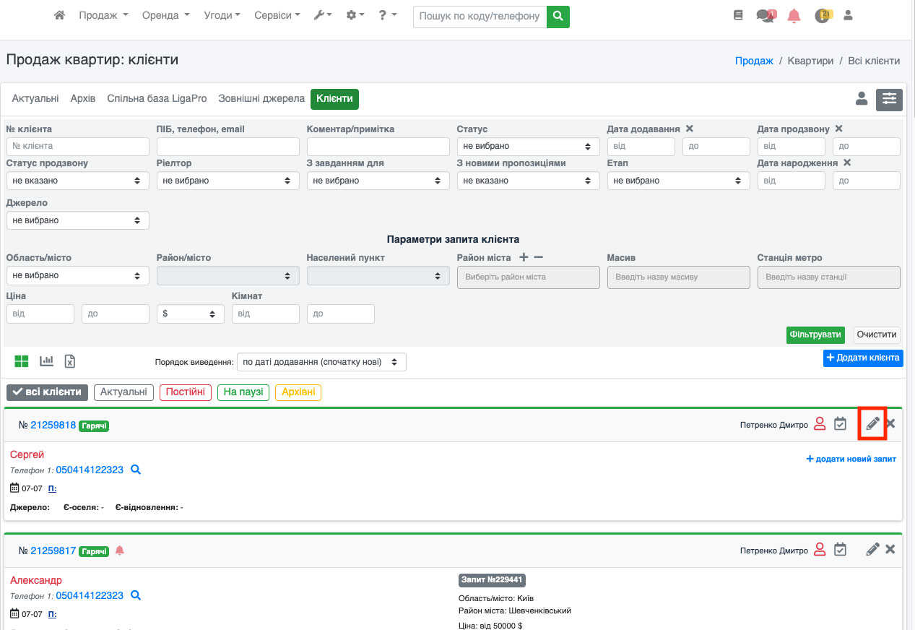Screen dimensions: 915x630
Task: Switch to the 'Архів' tab
Action: (x=83, y=98)
